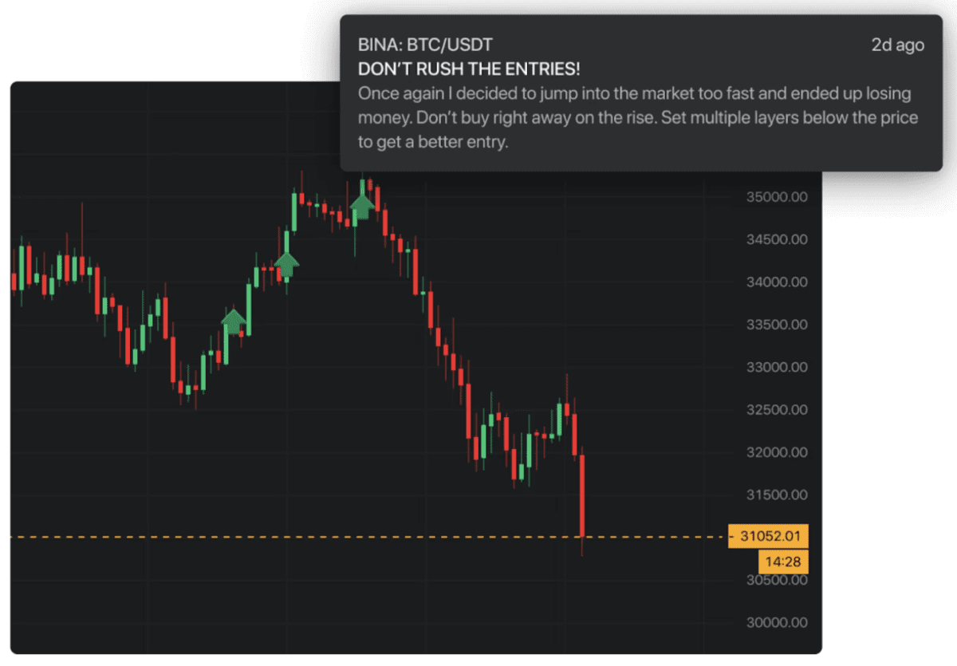Click the DON'T RUSH THE ENTRIES! title

(469, 69)
